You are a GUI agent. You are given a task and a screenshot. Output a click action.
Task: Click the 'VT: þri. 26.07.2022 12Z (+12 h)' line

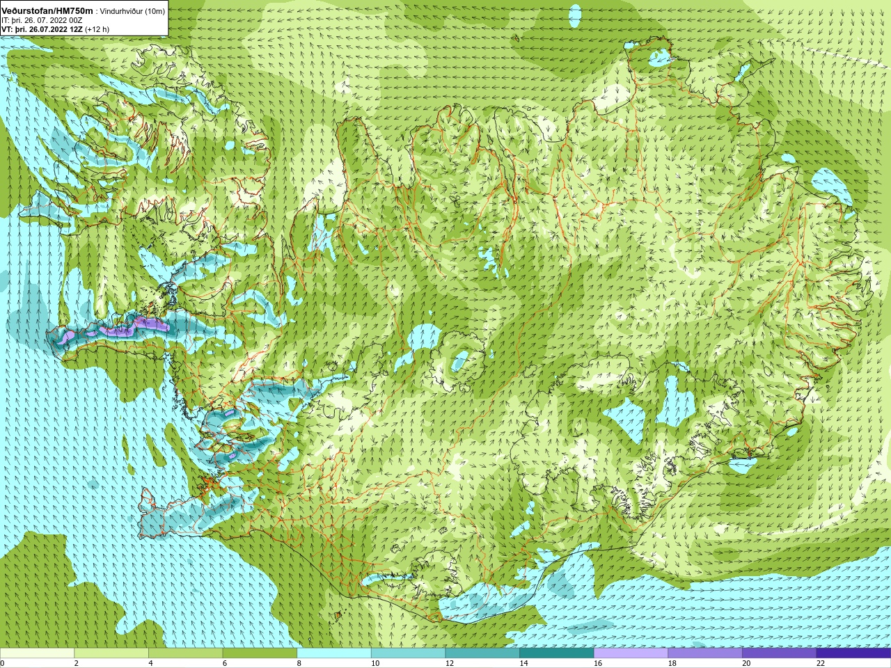(55, 30)
